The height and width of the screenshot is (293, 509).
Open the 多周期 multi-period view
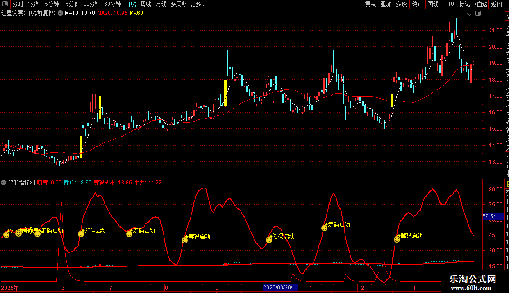178,4
